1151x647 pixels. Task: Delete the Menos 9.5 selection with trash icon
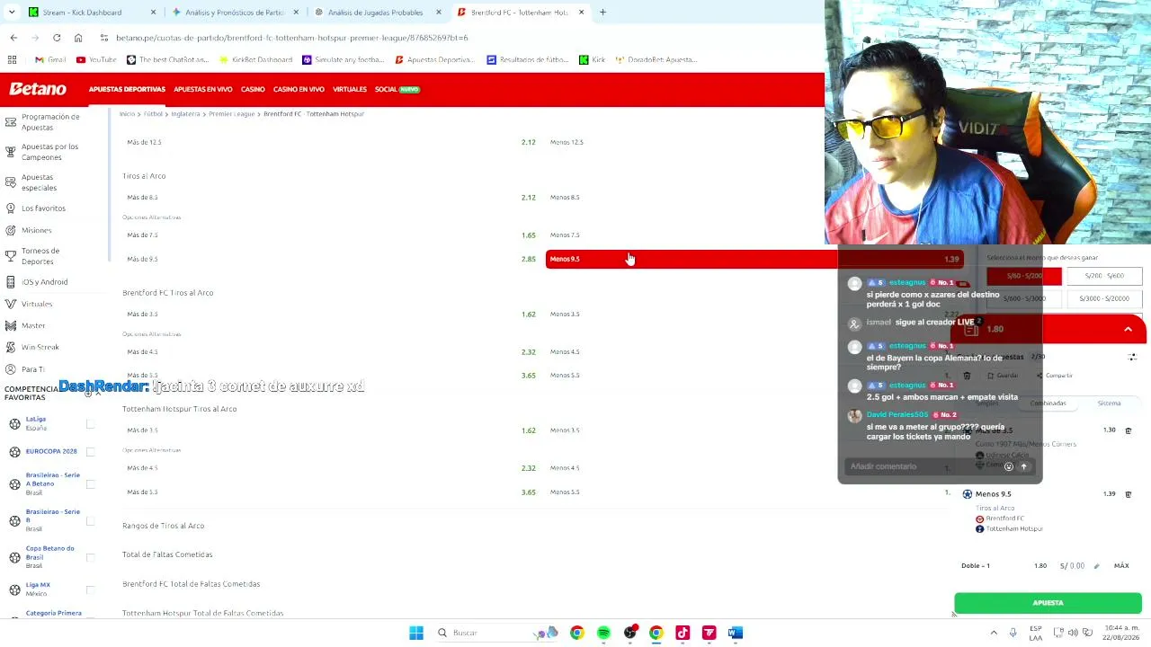[x=1129, y=494]
